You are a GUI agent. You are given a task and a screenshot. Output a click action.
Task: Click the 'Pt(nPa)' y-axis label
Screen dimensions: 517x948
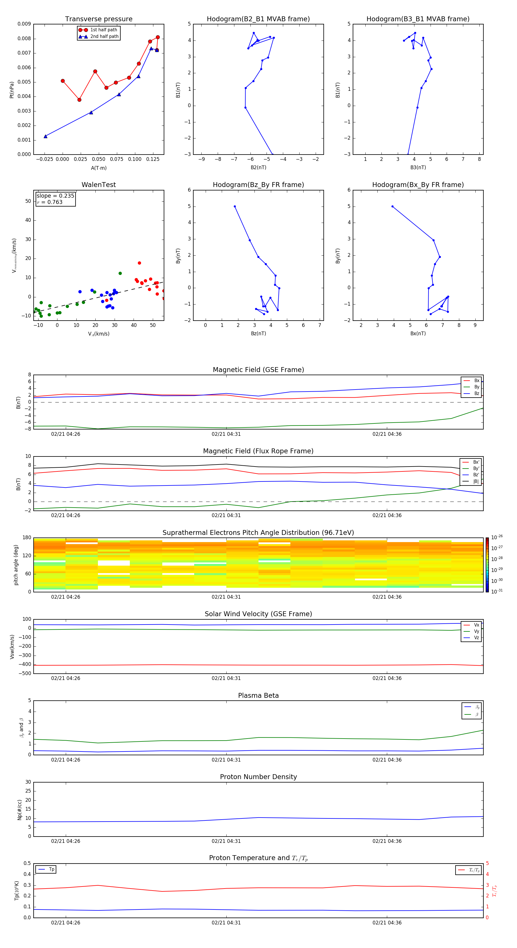(12, 90)
